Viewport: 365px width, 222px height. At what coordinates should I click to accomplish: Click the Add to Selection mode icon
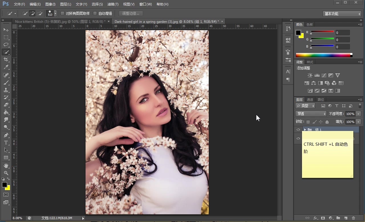[33, 13]
